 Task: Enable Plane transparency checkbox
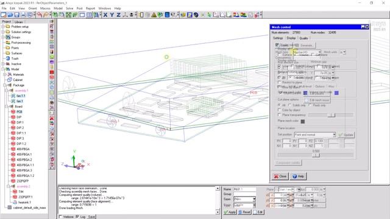point(279,115)
